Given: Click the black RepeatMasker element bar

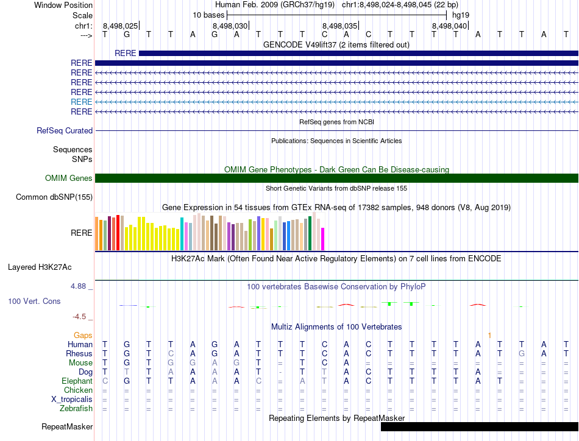Looking at the screenshot, I should point(479,427).
